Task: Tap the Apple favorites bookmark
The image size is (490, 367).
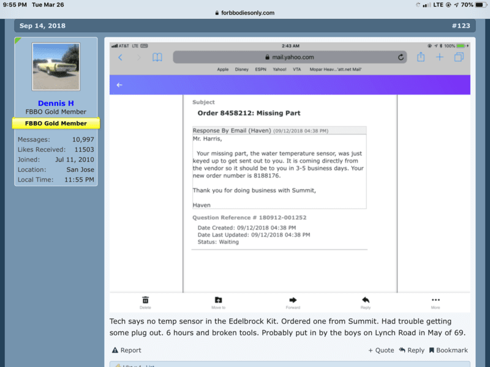Action: [x=223, y=69]
